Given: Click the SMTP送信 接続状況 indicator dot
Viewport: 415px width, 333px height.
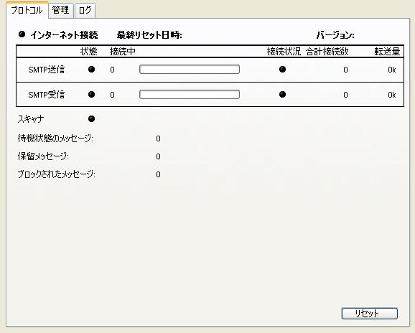Looking at the screenshot, I should [x=283, y=70].
